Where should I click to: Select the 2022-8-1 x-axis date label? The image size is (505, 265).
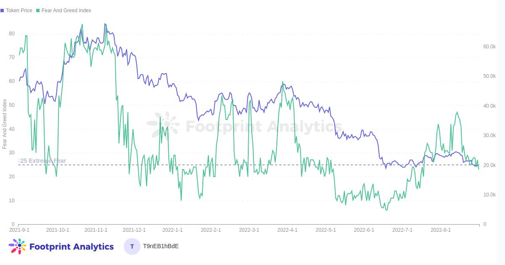(x=441, y=230)
